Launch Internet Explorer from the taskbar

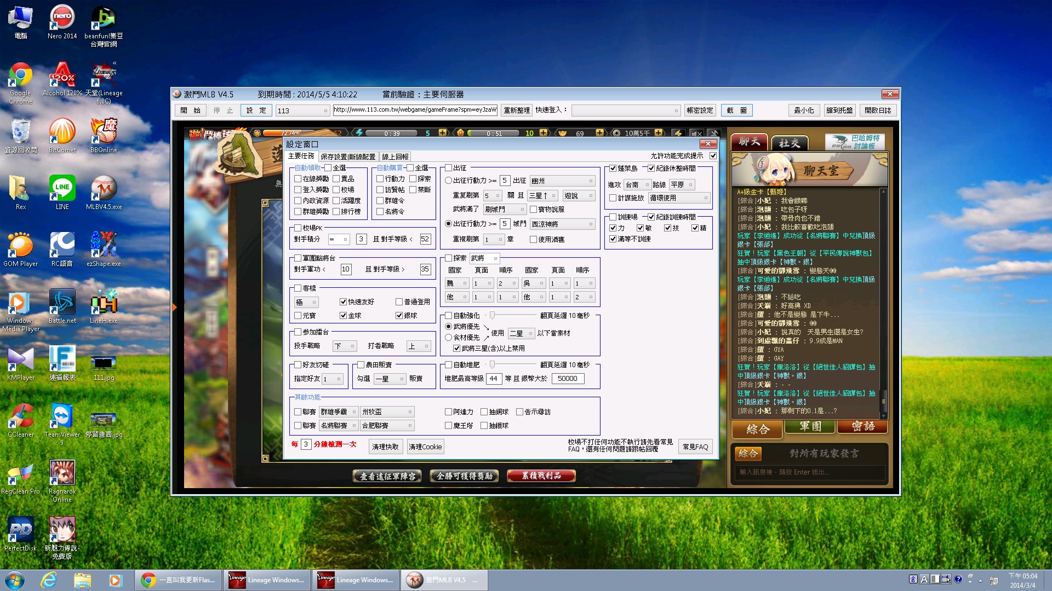pos(49,580)
